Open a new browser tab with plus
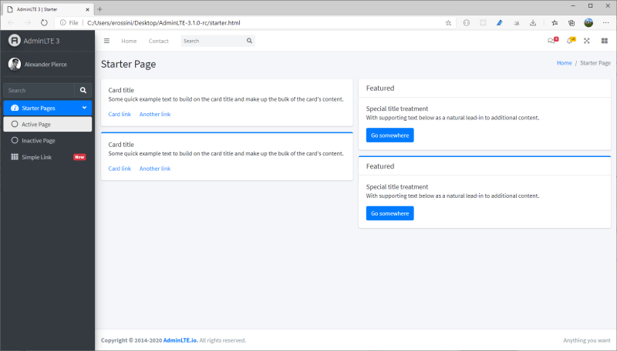617x351 pixels. click(100, 9)
